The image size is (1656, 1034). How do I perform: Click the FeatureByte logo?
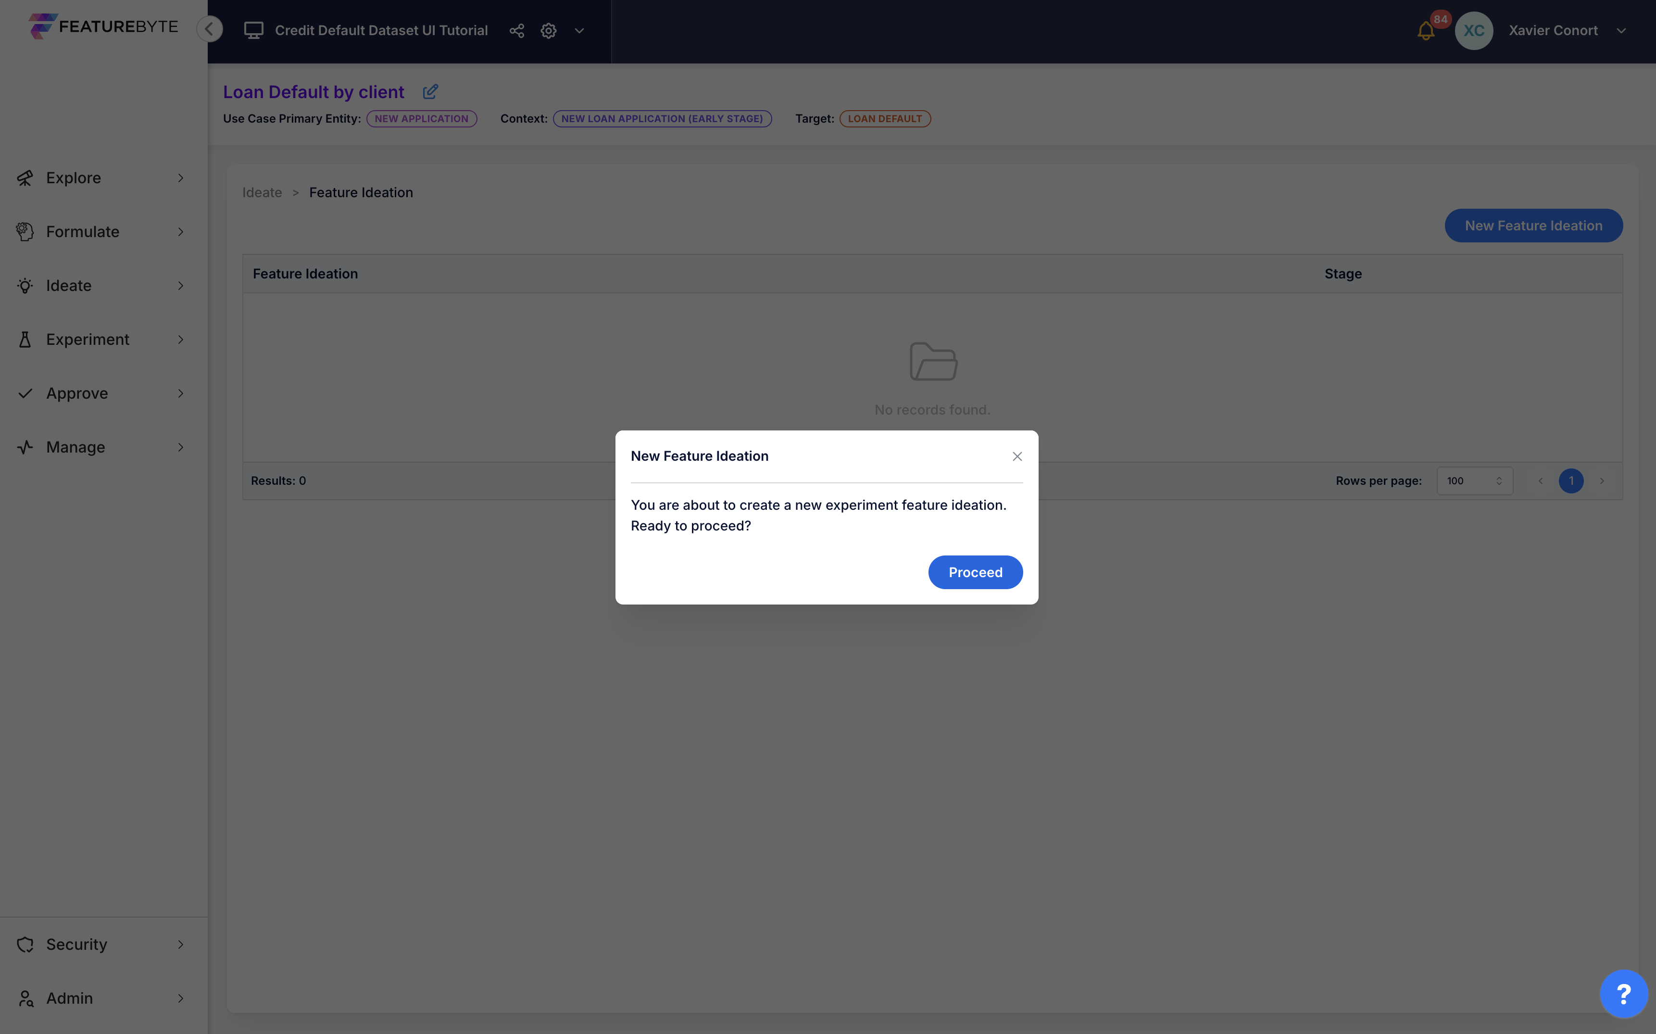tap(103, 26)
